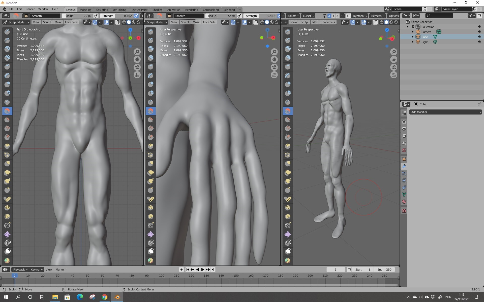Click the Face Sets button in the left viewport

pyautogui.click(x=71, y=22)
